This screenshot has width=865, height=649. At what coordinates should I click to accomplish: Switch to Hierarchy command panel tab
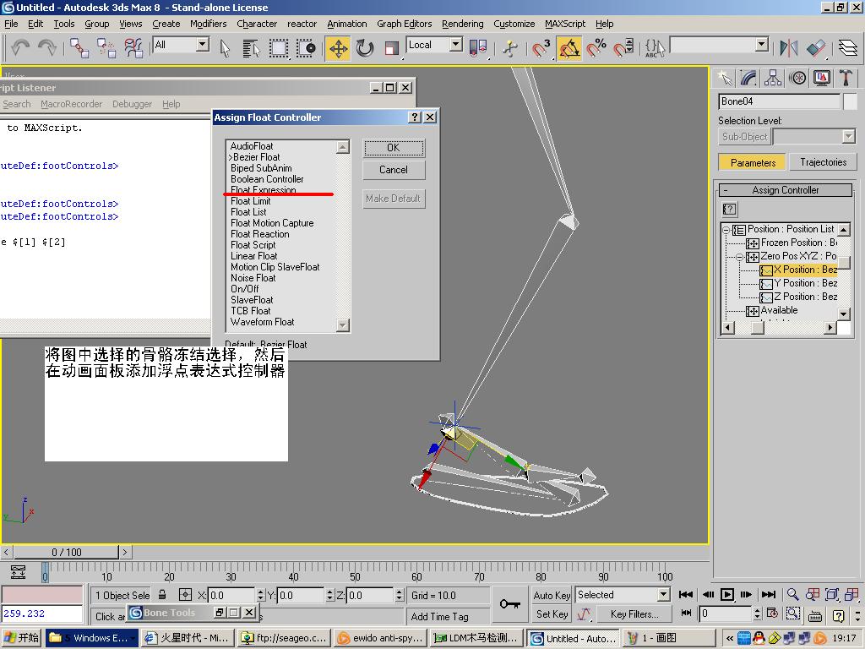point(773,79)
